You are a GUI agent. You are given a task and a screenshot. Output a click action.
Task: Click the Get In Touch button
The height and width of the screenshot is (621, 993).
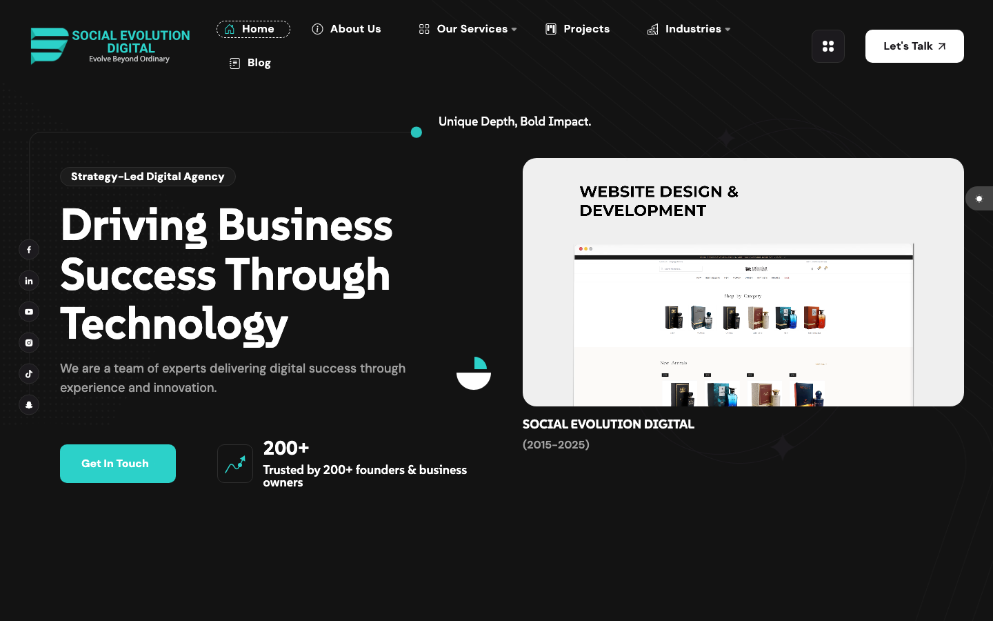[x=118, y=464]
